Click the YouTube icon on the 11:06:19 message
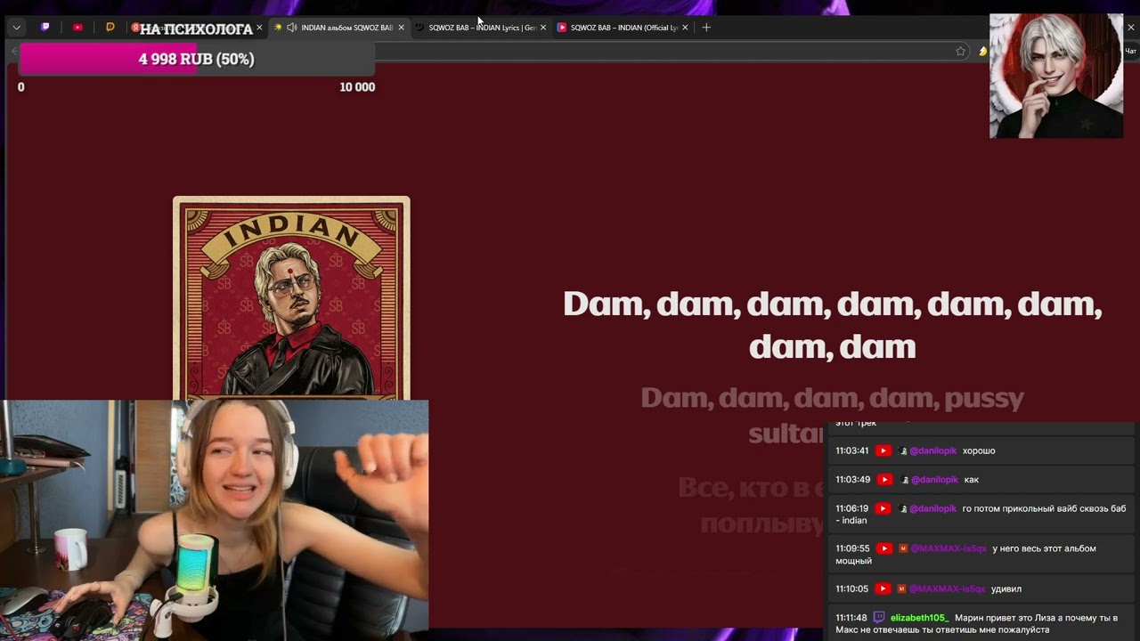 (x=883, y=508)
